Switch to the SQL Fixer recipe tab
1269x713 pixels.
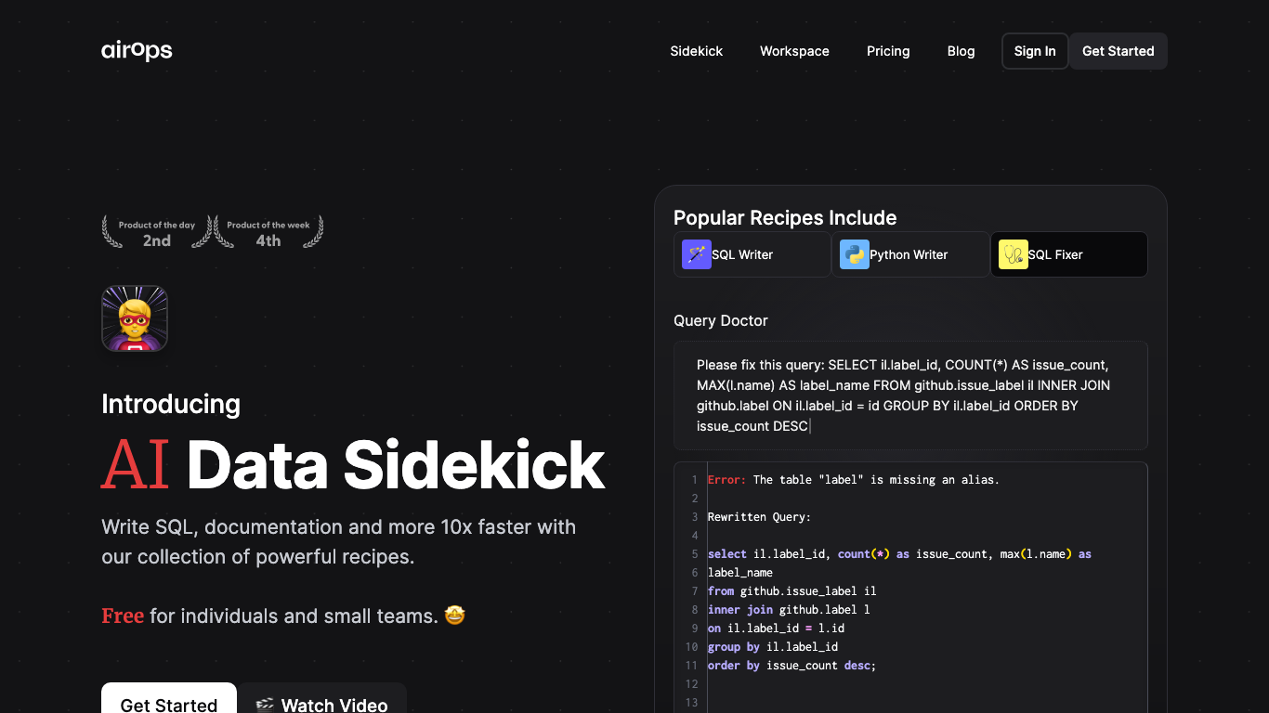click(1068, 254)
